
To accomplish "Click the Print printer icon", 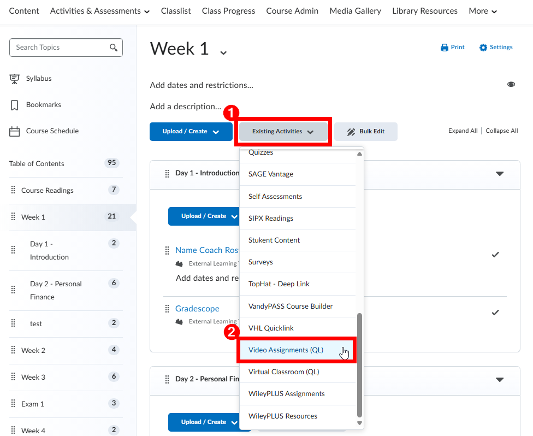I will tap(444, 48).
